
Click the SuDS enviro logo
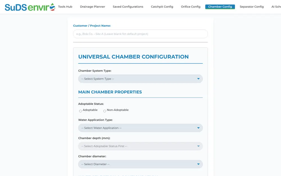tap(30, 7)
